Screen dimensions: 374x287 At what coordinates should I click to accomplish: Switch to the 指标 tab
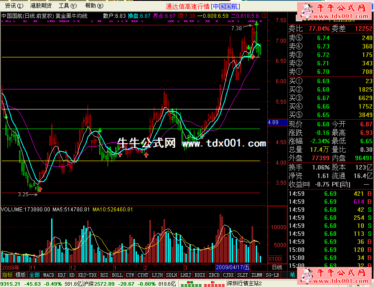pyautogui.click(x=7, y=275)
